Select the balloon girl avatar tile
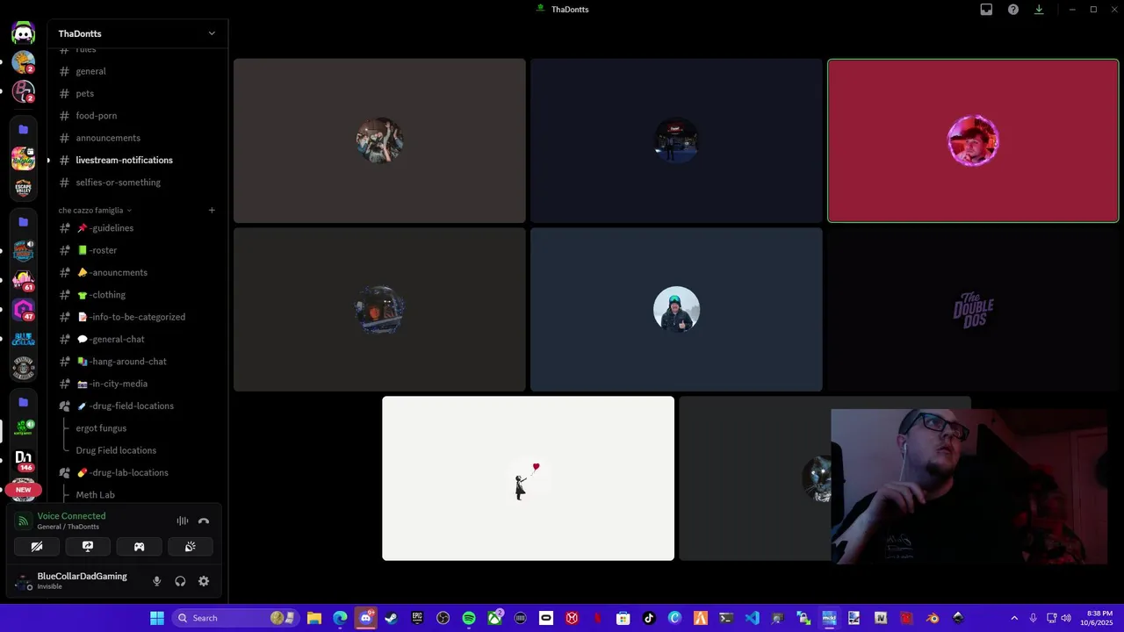This screenshot has width=1124, height=632. (528, 478)
